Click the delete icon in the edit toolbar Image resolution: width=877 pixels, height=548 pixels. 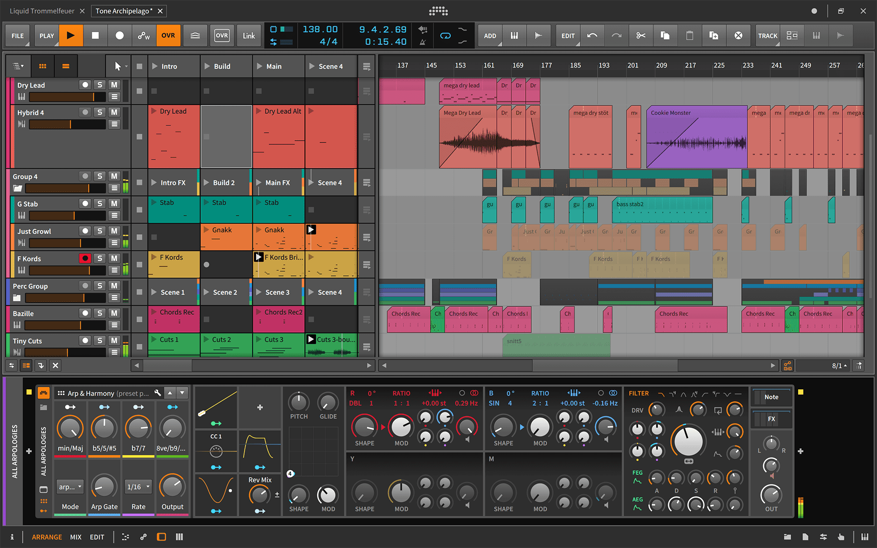tap(738, 35)
